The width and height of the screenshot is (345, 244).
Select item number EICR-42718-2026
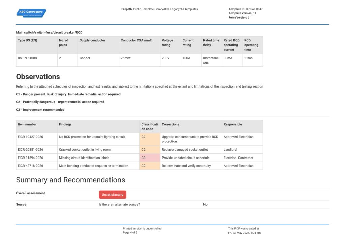(x=30, y=166)
